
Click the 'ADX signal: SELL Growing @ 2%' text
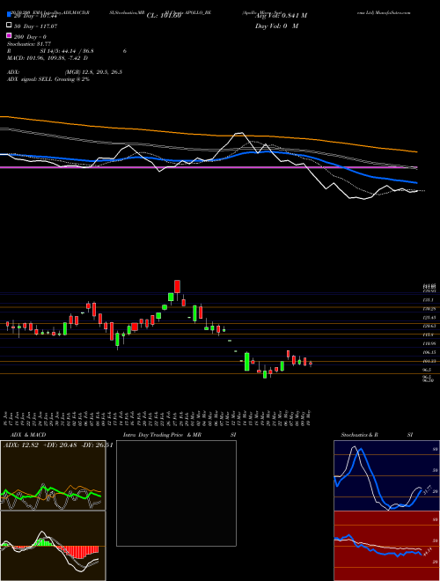pos(48,79)
